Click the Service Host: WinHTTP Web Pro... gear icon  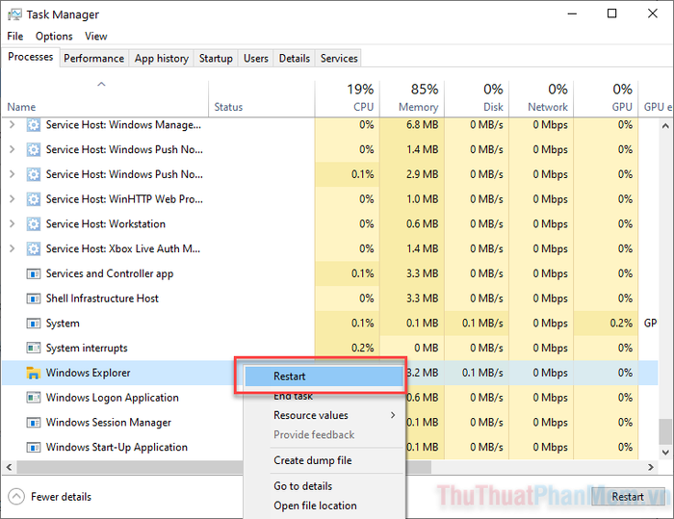pyautogui.click(x=34, y=199)
